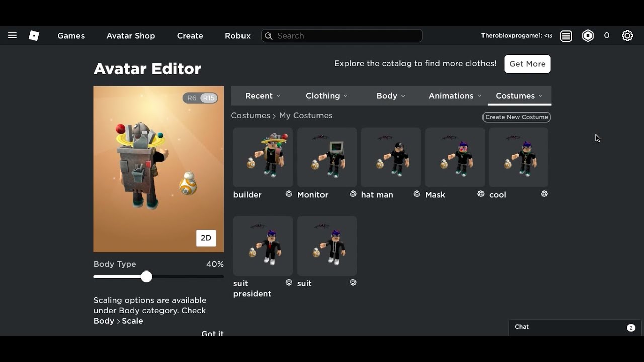The width and height of the screenshot is (644, 362).
Task: Expand the Costumes dropdown tab
Action: (519, 96)
